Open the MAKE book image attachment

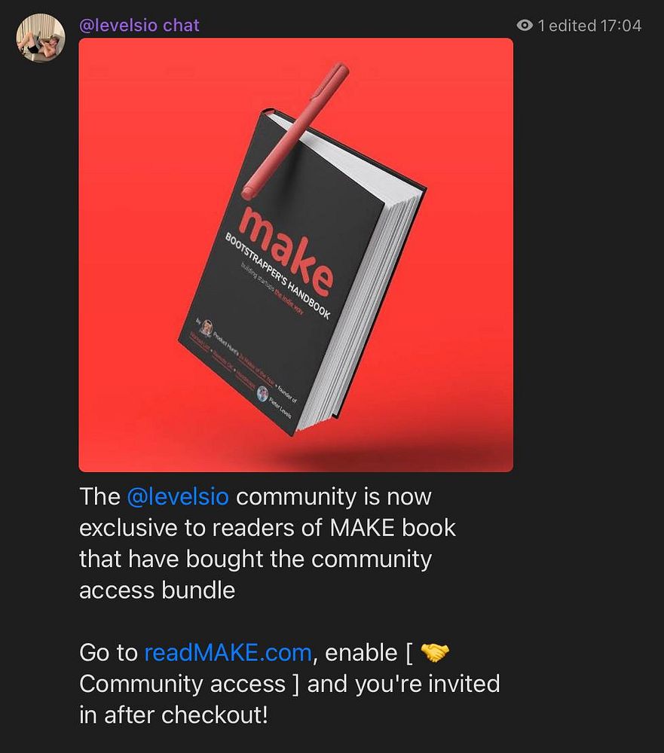(x=295, y=255)
